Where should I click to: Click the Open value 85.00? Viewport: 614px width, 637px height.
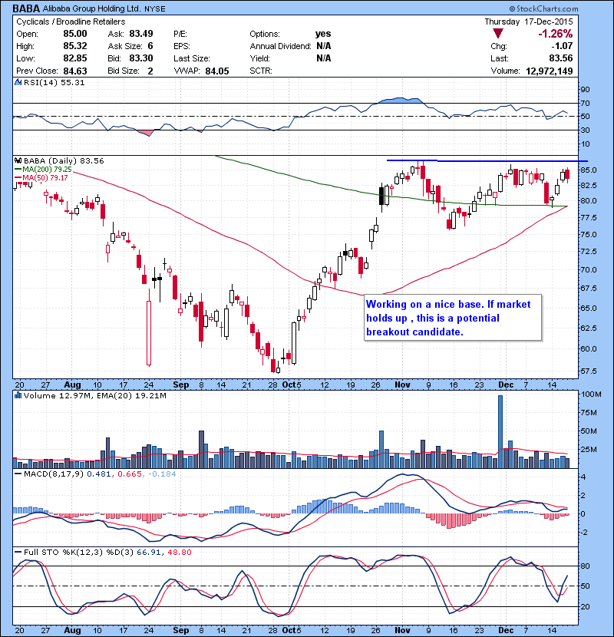(74, 34)
